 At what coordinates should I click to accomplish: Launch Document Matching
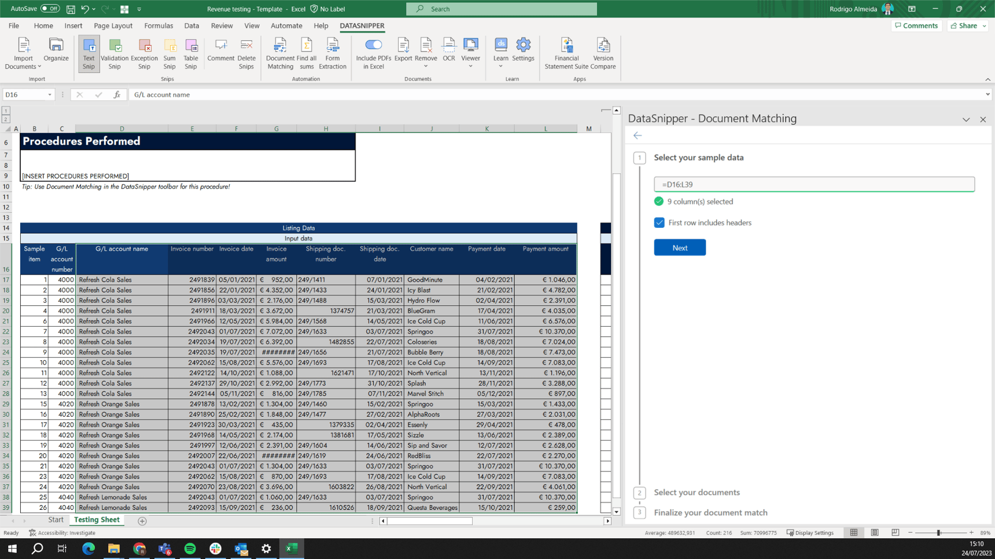click(x=279, y=53)
